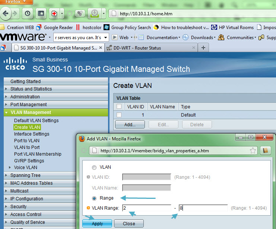Screen dimensions: 276x229
Task: Click the Add... button
Action: pos(130,125)
